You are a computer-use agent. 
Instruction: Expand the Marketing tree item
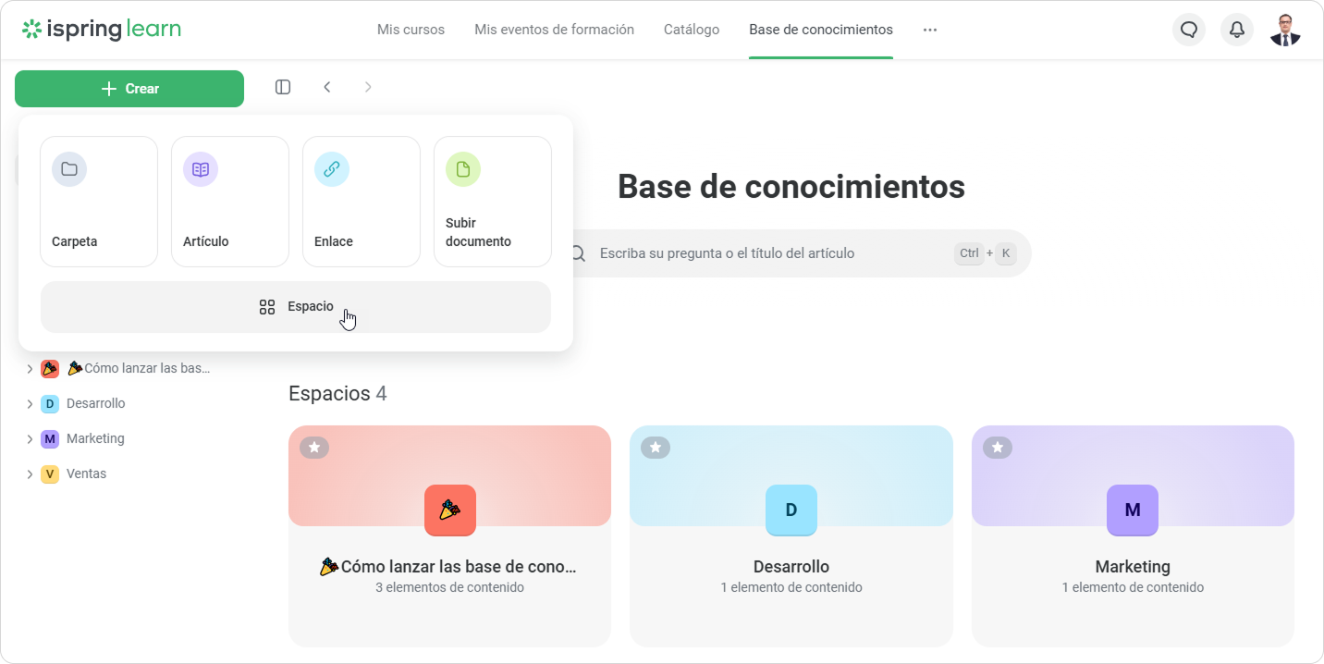click(30, 439)
